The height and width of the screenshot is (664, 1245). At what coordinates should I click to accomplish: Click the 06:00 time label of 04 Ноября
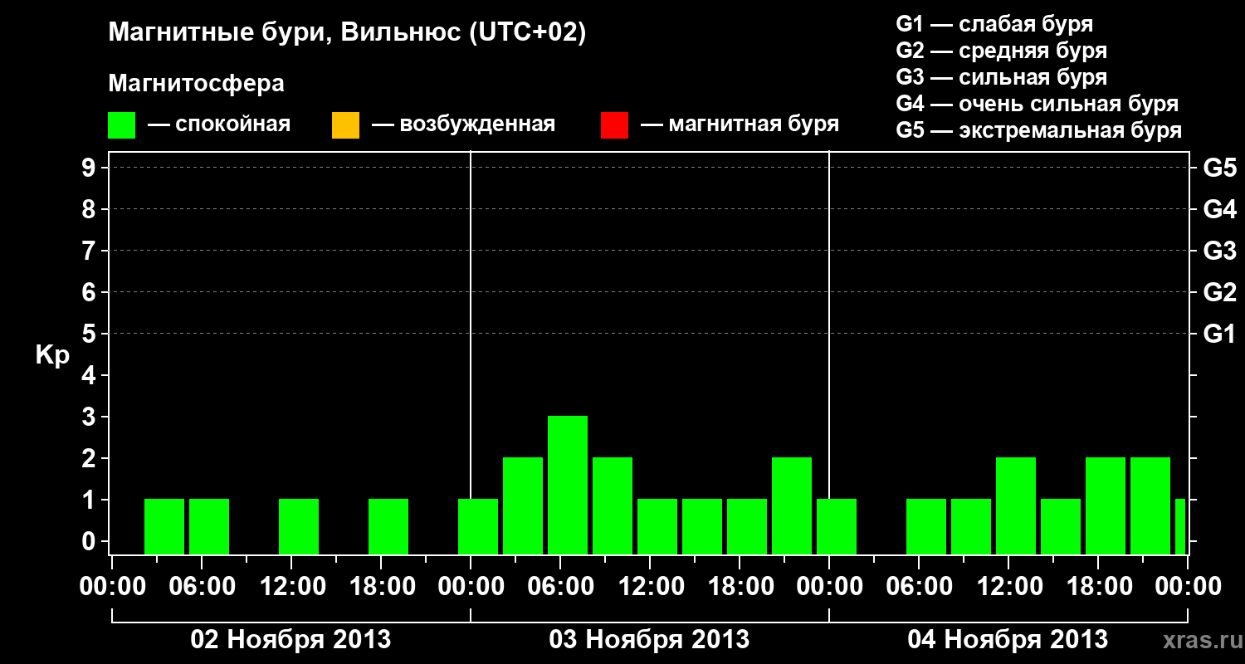coord(919,587)
